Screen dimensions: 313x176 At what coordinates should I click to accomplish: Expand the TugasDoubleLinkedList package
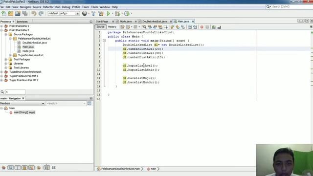point(10,55)
